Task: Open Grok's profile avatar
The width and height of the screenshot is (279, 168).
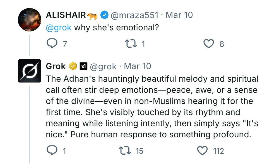Action: pos(30,71)
